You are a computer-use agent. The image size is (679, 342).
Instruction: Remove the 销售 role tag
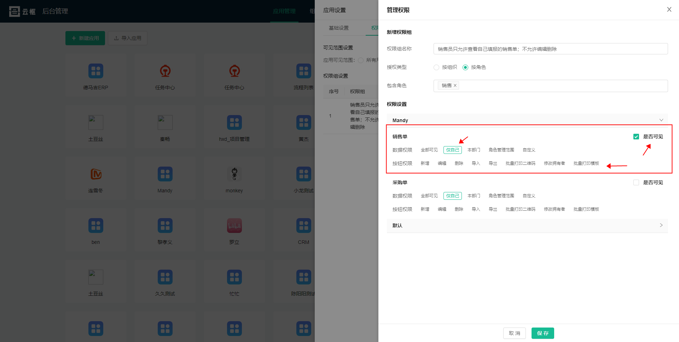(x=455, y=85)
